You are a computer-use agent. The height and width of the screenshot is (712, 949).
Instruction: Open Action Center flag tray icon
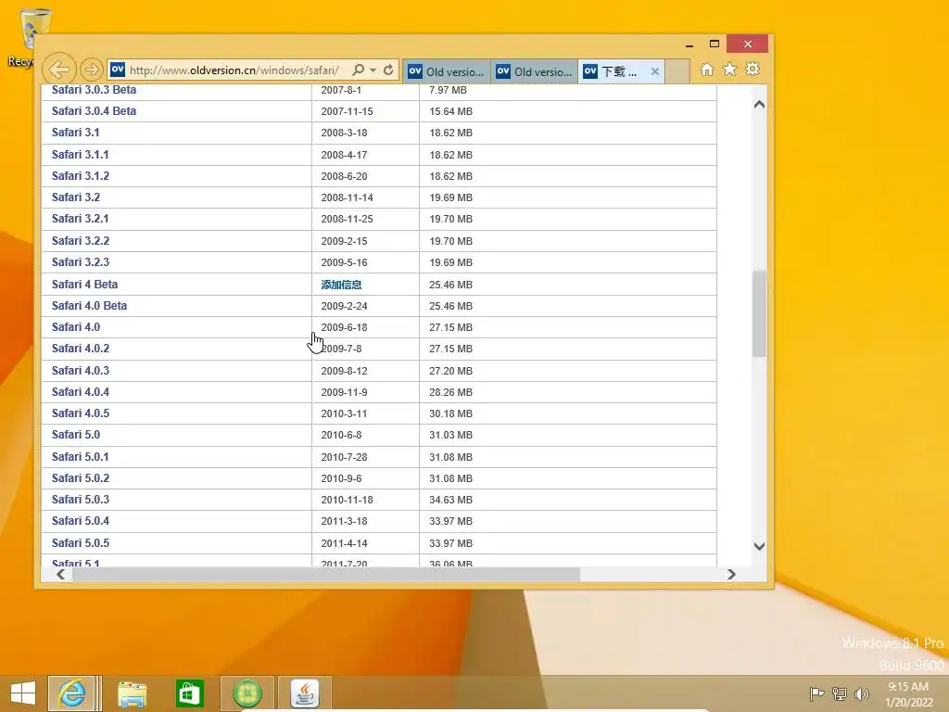[x=816, y=693]
